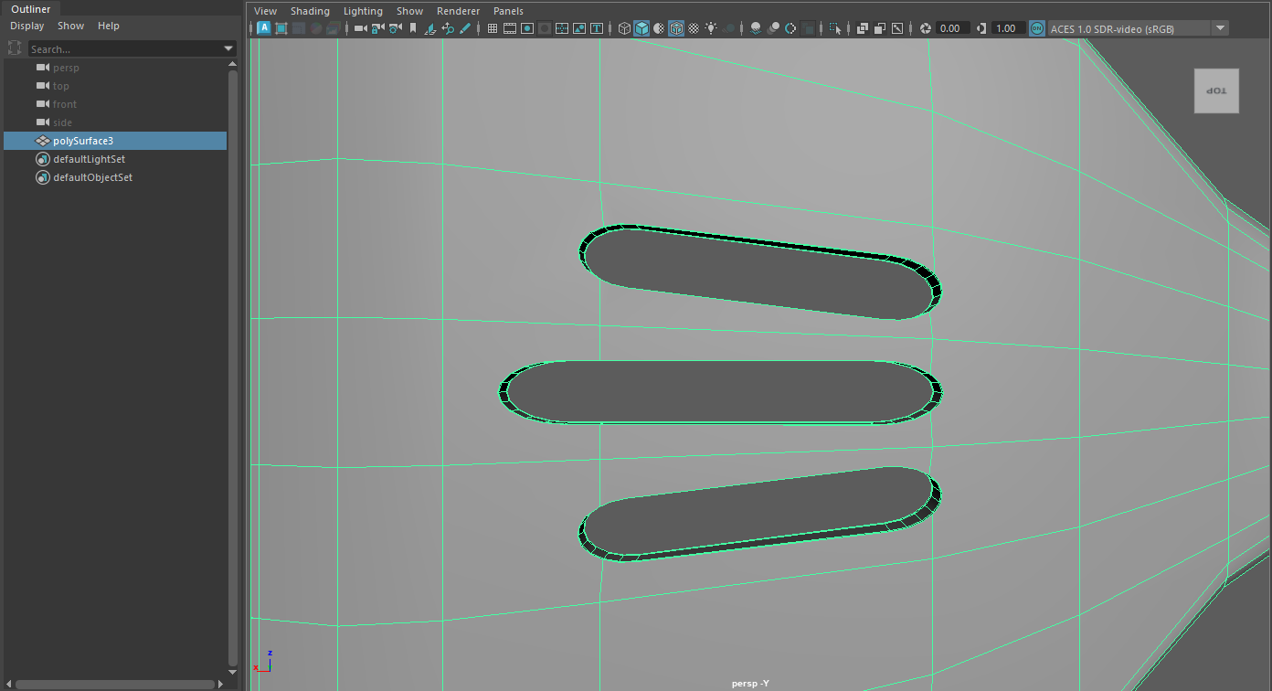Toggle the Shadows icon
Viewport: 1272px width, 691px height.
[x=729, y=28]
